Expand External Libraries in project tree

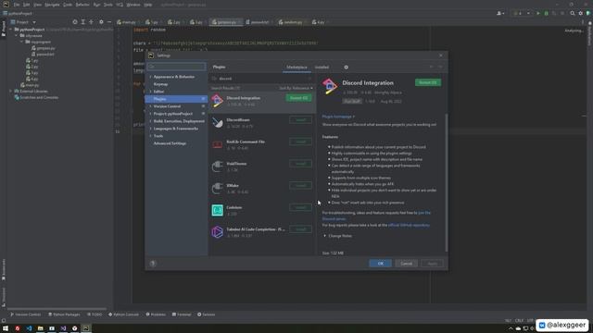(10, 91)
